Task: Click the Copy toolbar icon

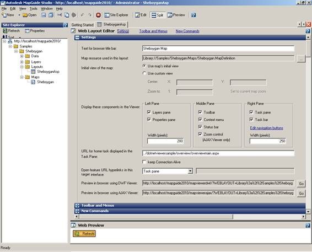Action: tap(67, 15)
